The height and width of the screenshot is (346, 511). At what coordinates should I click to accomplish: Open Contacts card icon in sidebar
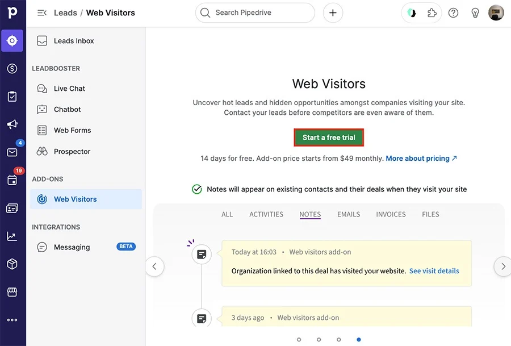click(x=12, y=208)
